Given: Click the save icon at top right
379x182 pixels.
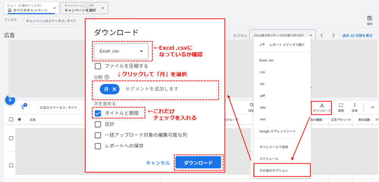Looking at the screenshot, I should [x=370, y=19].
